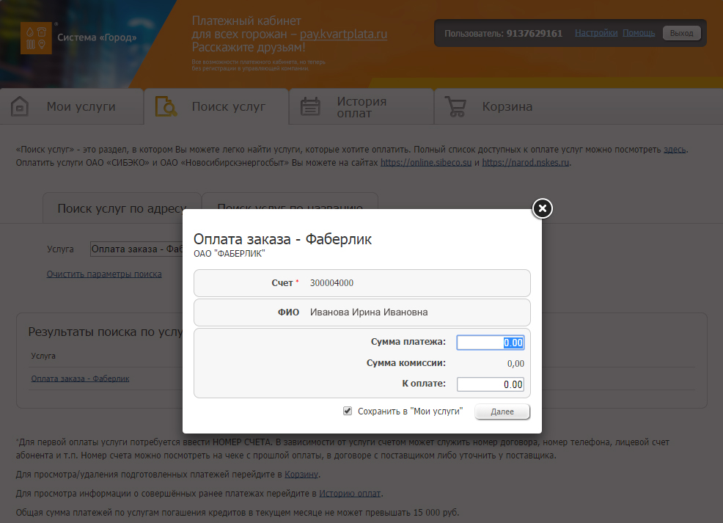This screenshot has height=523, width=723.
Task: Focus the К оплате input field
Action: pyautogui.click(x=490, y=384)
